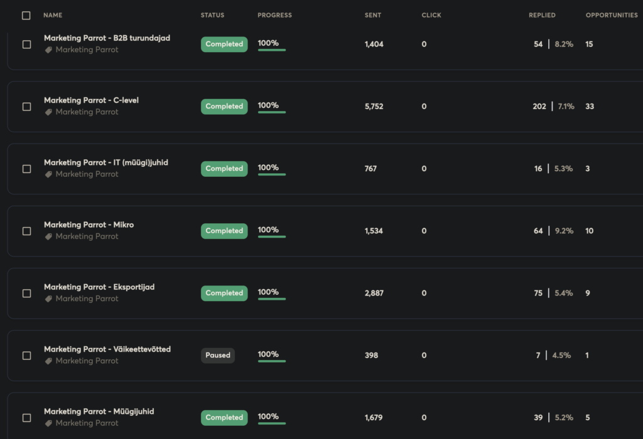This screenshot has height=439, width=643.
Task: Click the tag icon under Väikeettevõtted campaign
Action: pyautogui.click(x=48, y=361)
